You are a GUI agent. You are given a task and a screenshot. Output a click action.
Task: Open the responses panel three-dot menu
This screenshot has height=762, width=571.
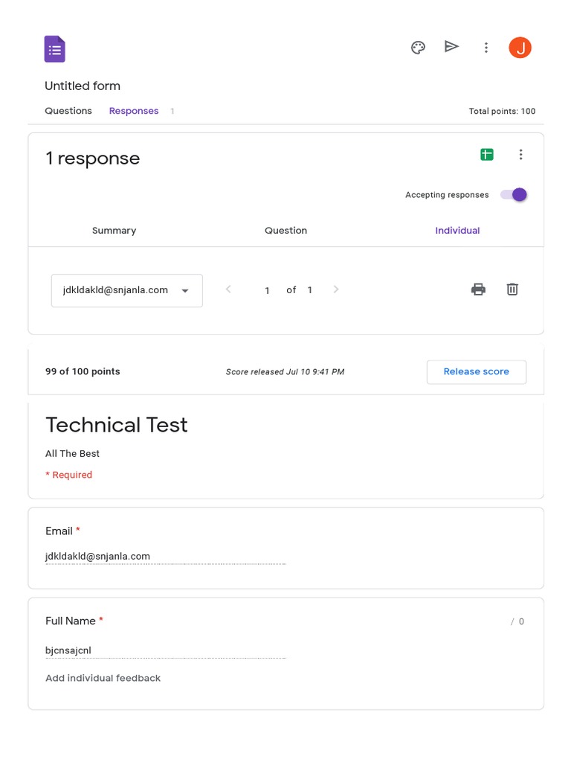point(521,155)
